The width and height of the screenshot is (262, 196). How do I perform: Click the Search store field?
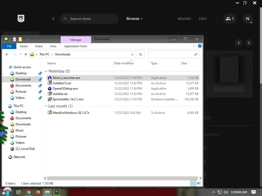(x=89, y=19)
